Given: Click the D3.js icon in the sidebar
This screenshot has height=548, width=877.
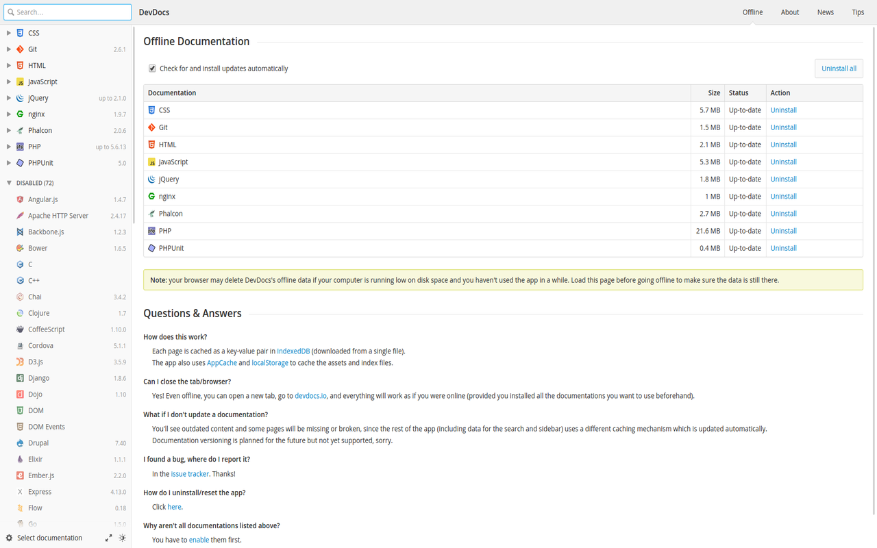Looking at the screenshot, I should point(20,362).
